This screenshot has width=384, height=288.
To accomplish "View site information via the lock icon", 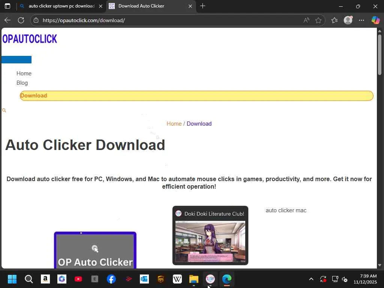I will pos(36,20).
